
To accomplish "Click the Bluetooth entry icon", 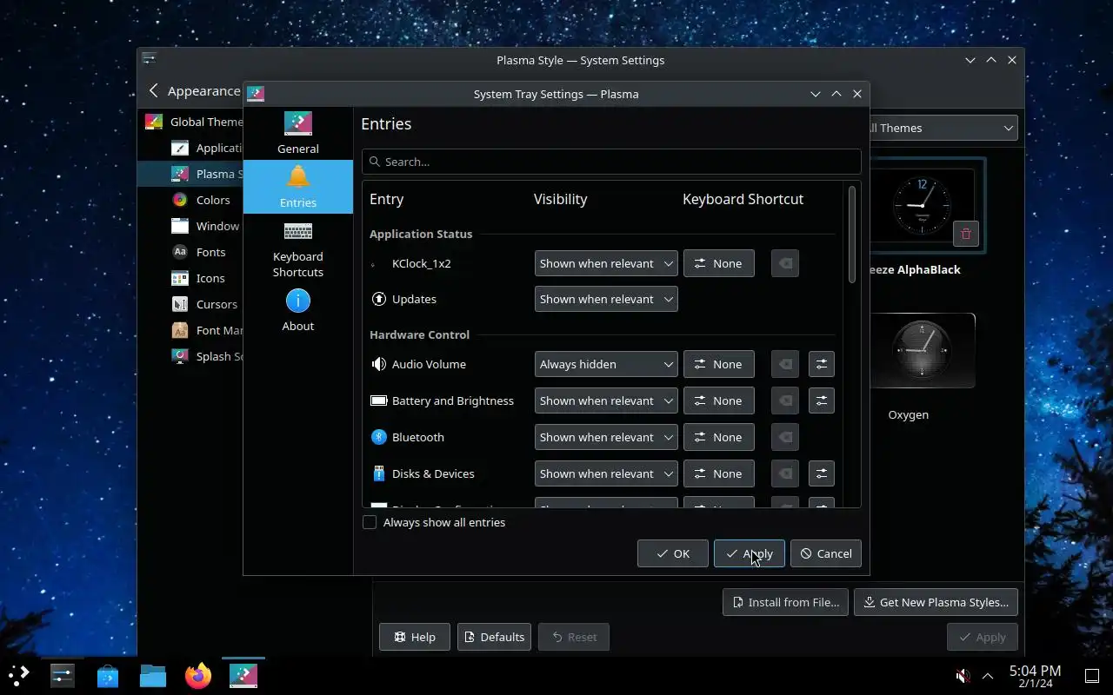I will coord(379,437).
